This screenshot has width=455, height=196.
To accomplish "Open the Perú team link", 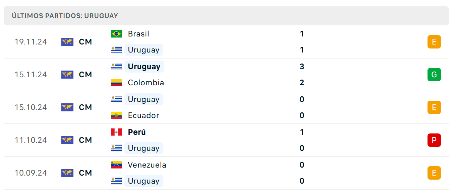I will coord(137,132).
